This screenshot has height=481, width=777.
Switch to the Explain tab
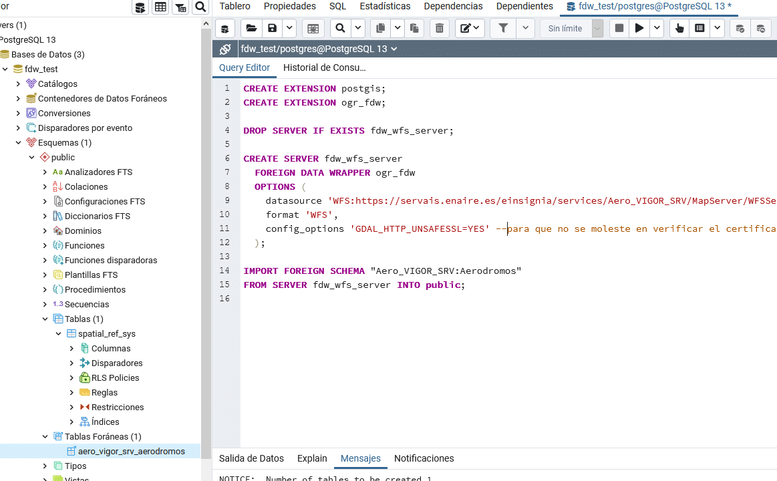pos(312,458)
